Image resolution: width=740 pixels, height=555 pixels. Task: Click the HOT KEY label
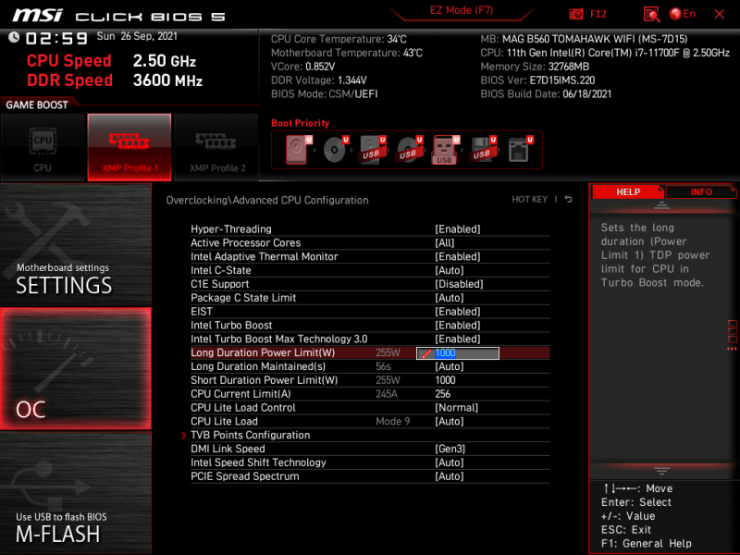coord(529,200)
